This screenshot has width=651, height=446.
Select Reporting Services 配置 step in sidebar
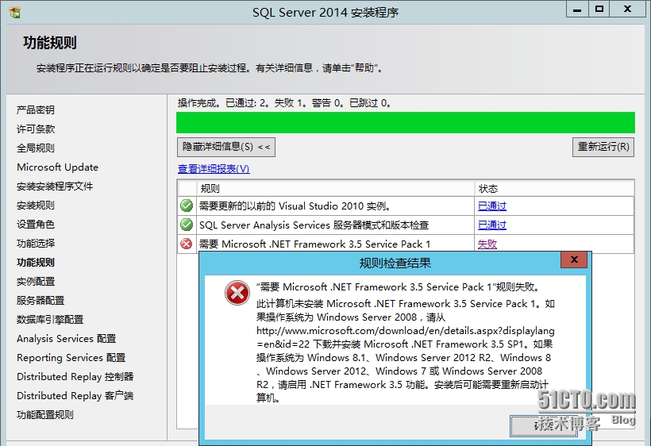(71, 358)
